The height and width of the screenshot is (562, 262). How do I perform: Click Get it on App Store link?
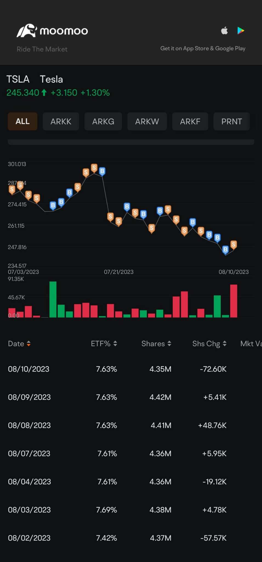(x=203, y=48)
